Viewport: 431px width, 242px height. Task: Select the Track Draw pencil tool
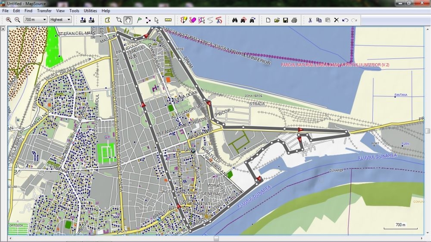coord(184,20)
